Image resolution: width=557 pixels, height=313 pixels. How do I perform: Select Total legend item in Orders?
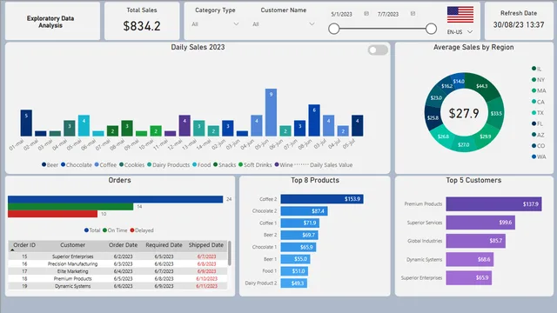pos(92,230)
